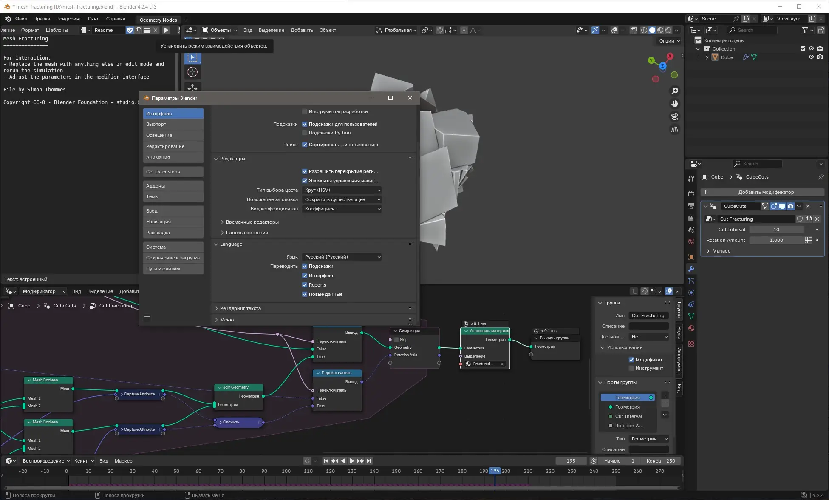Open the Modifiers wrench properties tab
829x500 pixels.
[691, 269]
